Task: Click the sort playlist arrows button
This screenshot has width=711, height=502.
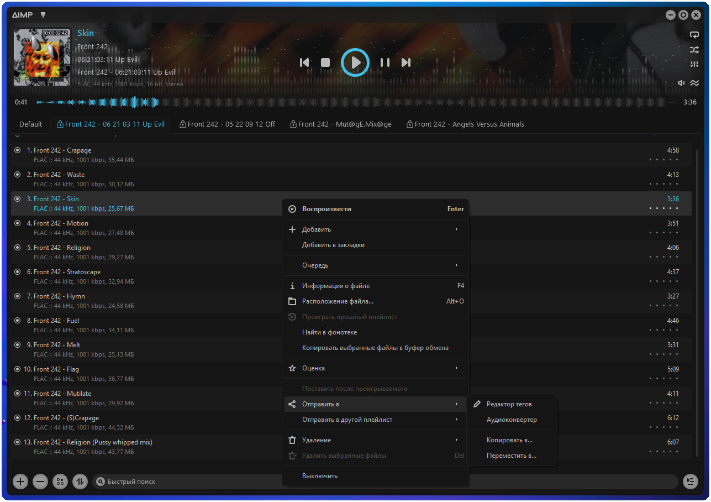Action: [80, 482]
